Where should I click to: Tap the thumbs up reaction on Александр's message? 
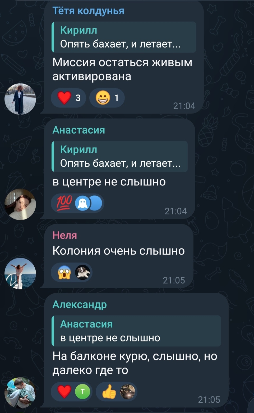point(116,391)
